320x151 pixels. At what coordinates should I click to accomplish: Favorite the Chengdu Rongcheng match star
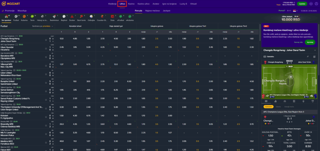tap(46, 38)
